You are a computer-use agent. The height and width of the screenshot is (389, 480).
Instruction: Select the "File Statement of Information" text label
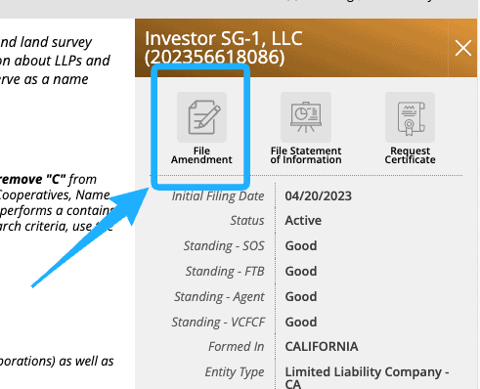coord(306,155)
